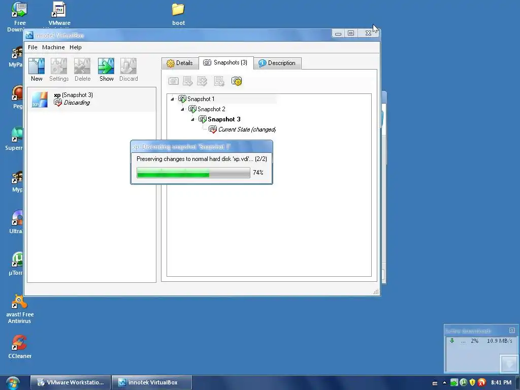520x390 pixels.
Task: Click the green download arrow in popup
Action: pyautogui.click(x=451, y=341)
